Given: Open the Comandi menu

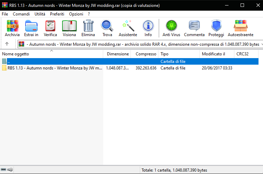Looking at the screenshot, I should click(21, 14).
